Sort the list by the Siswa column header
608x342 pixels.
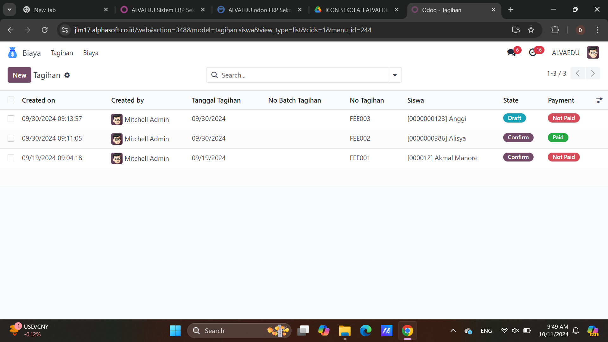click(x=415, y=100)
